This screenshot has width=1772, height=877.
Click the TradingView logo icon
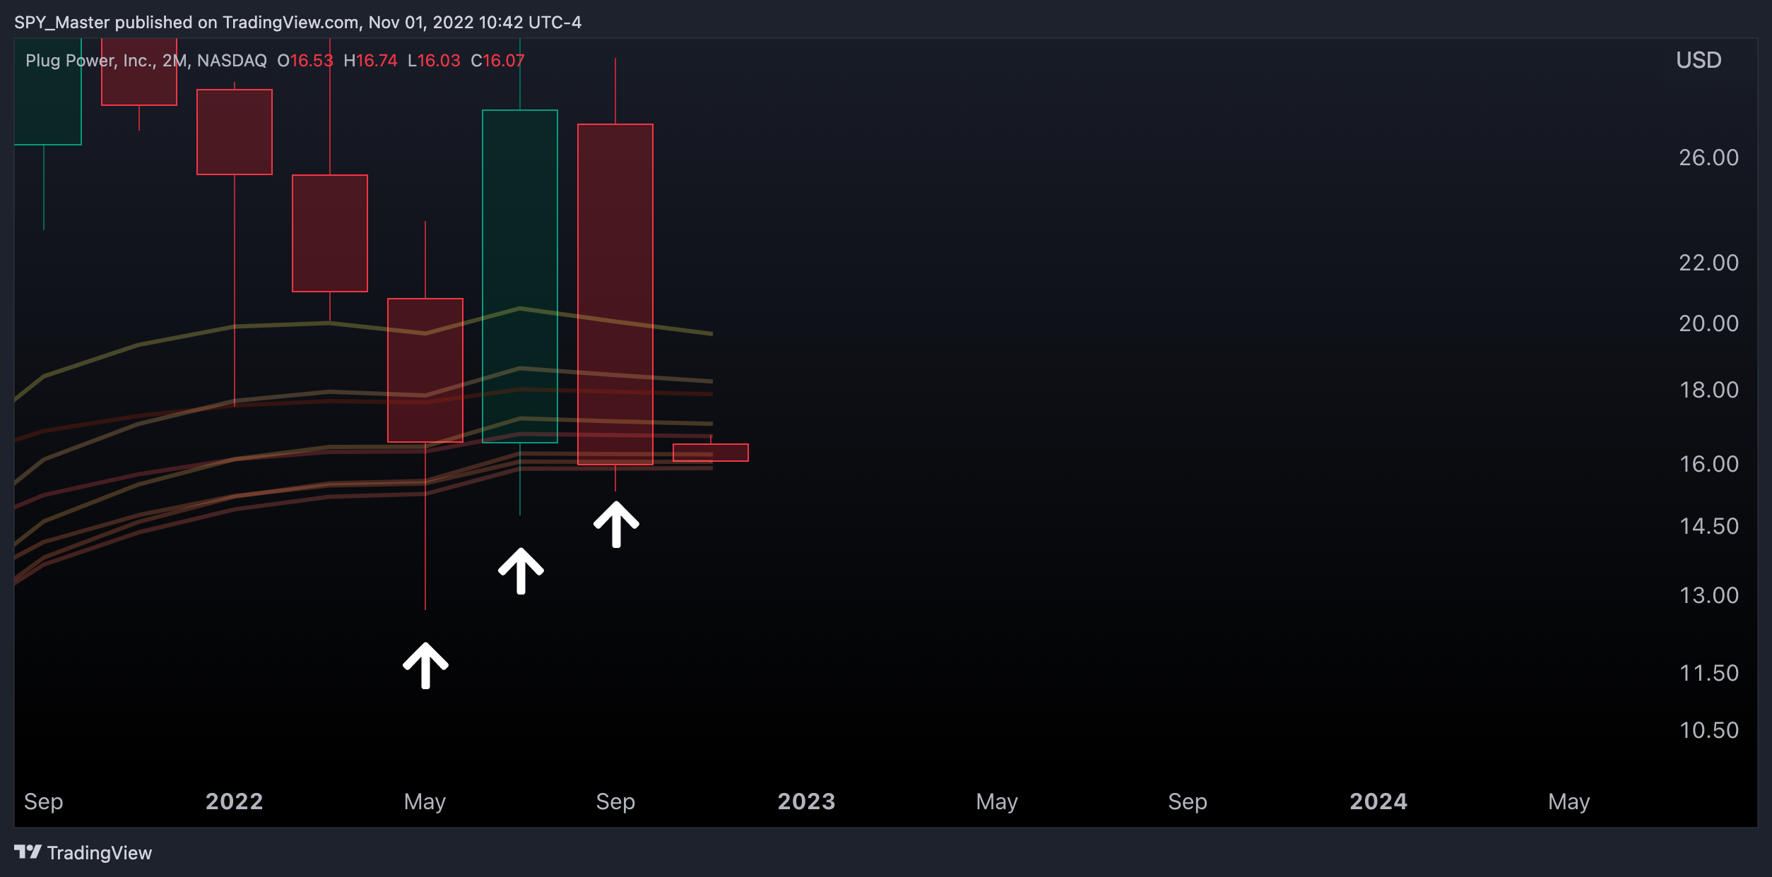[x=28, y=852]
